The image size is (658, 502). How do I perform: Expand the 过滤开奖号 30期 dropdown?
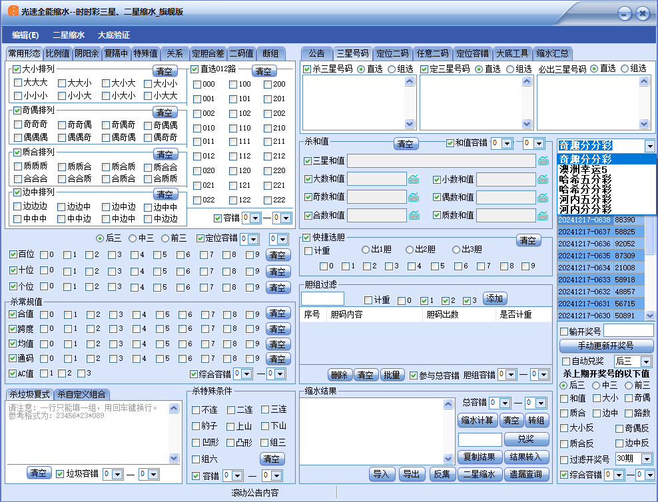point(644,459)
